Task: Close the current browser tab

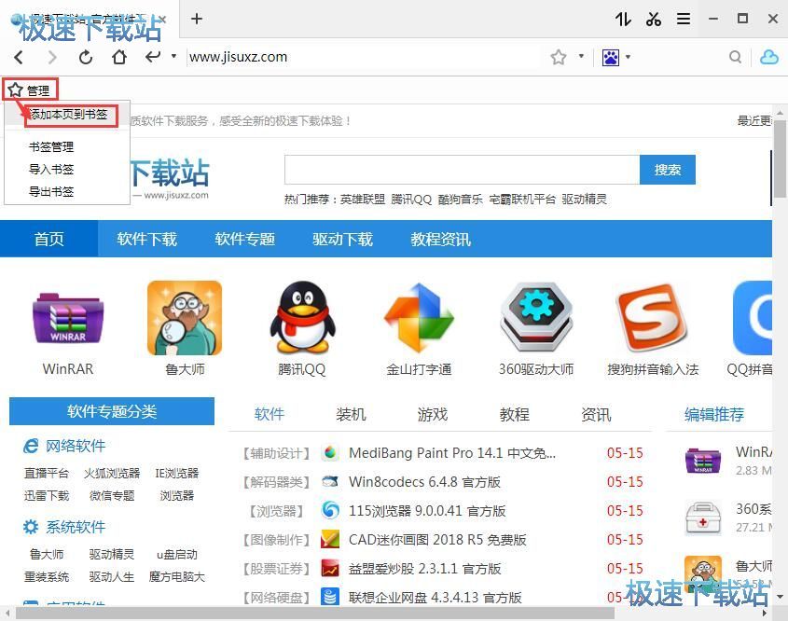Action: [162, 19]
